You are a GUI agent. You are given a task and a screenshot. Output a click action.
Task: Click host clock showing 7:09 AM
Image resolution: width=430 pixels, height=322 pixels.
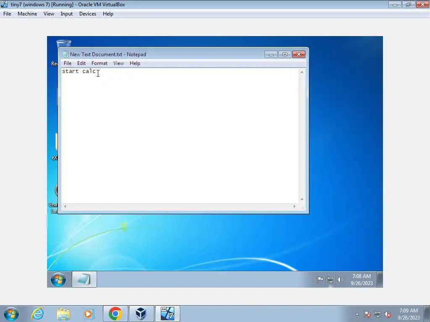click(409, 314)
